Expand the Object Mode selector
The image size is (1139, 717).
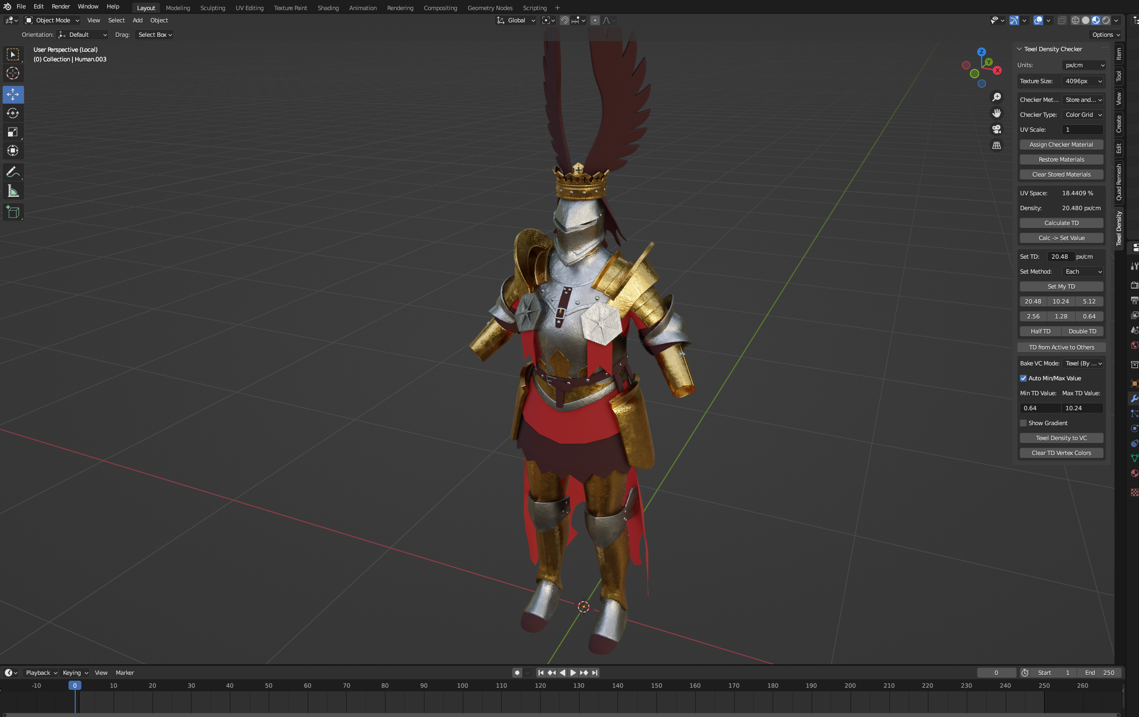coord(52,20)
